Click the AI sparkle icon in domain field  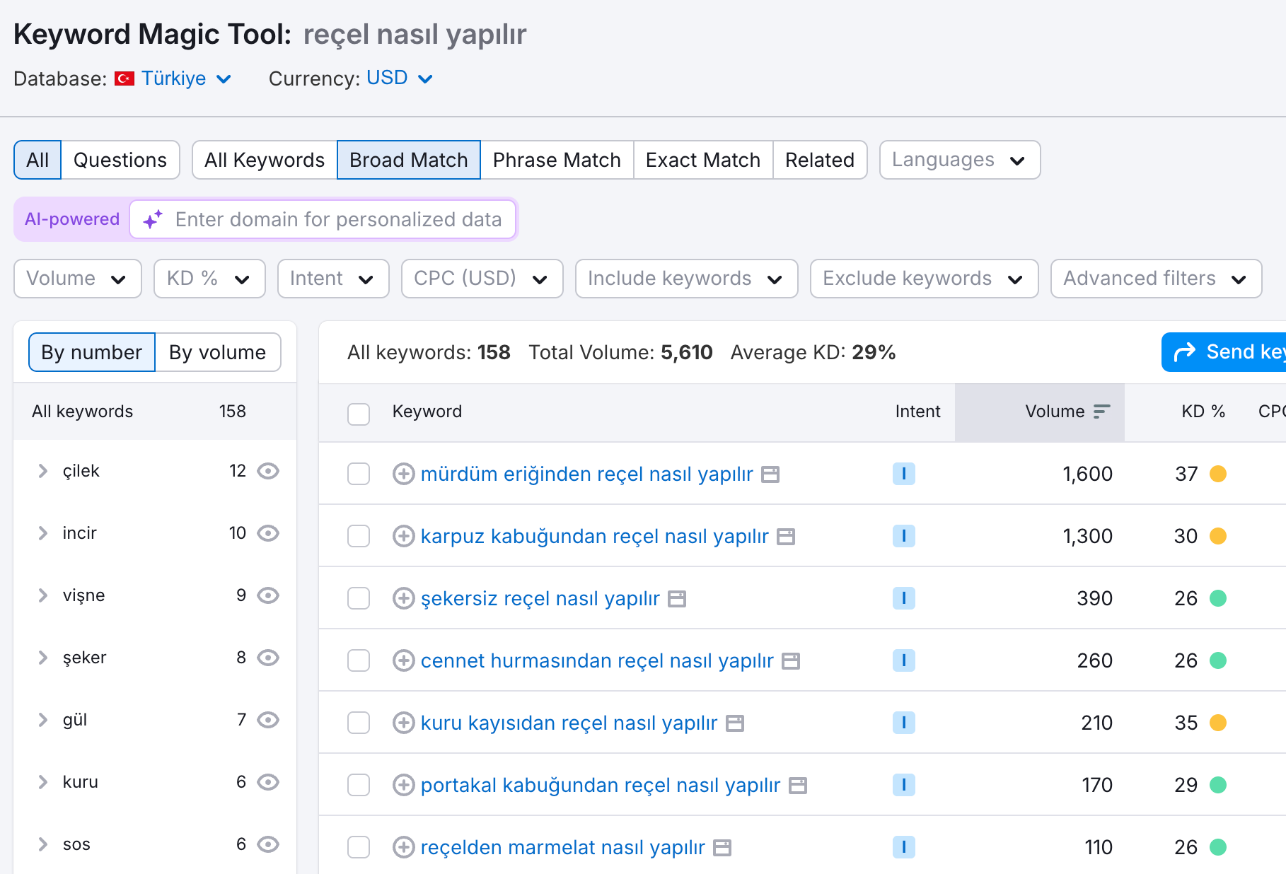point(153,219)
